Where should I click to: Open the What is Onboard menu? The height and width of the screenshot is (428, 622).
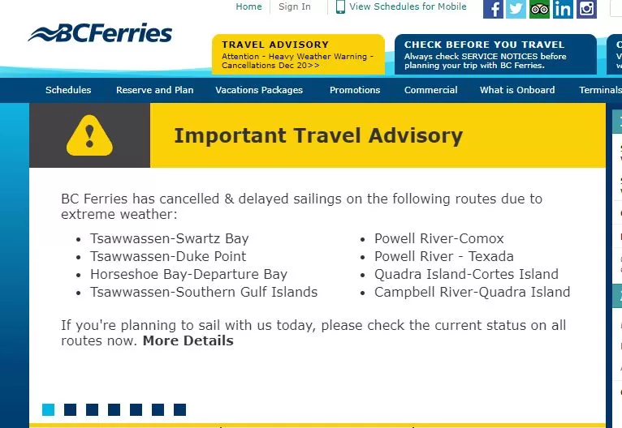coord(517,90)
